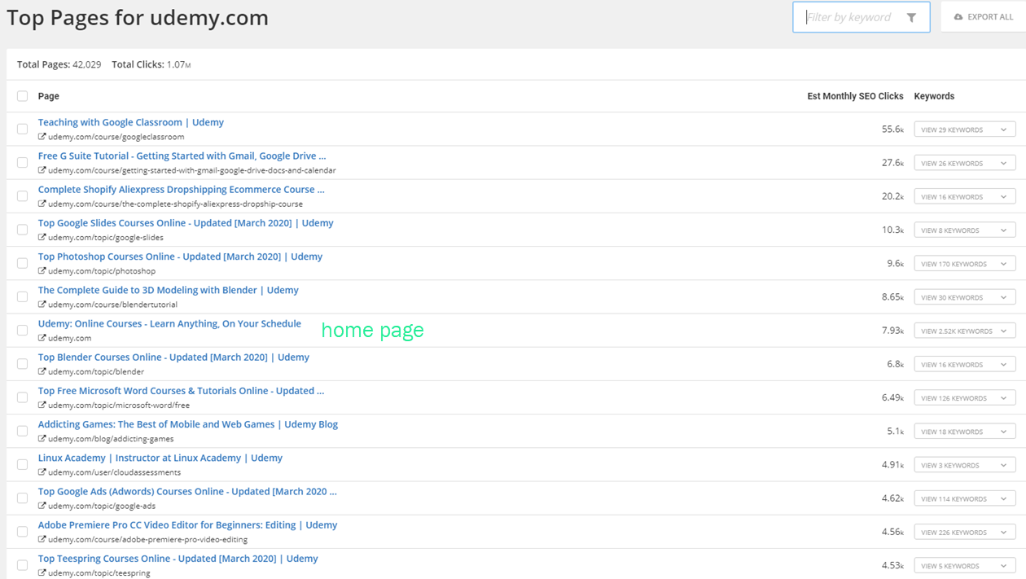This screenshot has height=579, width=1026.
Task: Open external link icon beside udemy.com home page URL
Action: point(42,338)
